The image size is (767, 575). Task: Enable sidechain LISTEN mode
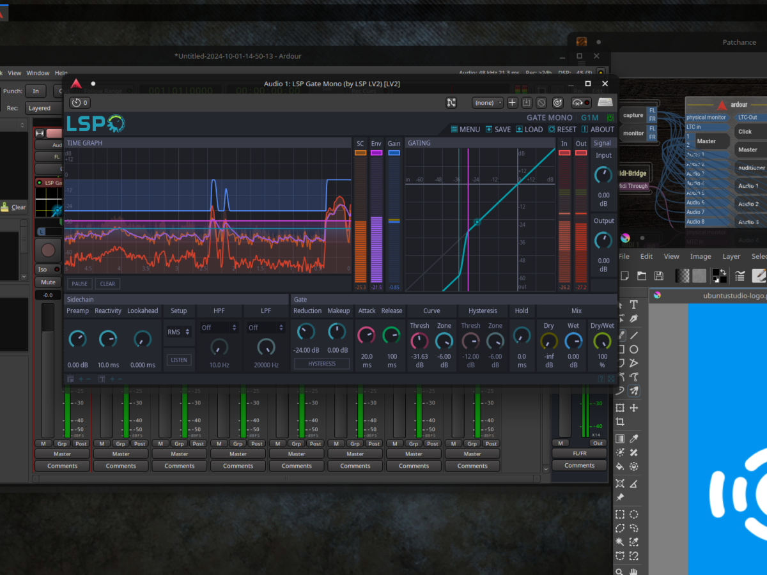tap(179, 360)
